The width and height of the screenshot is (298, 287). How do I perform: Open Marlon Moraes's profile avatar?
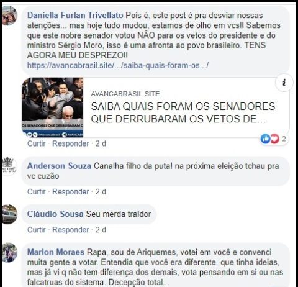click(x=10, y=252)
